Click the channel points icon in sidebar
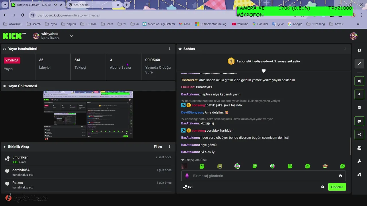The width and height of the screenshot is (367, 206). click(359, 175)
